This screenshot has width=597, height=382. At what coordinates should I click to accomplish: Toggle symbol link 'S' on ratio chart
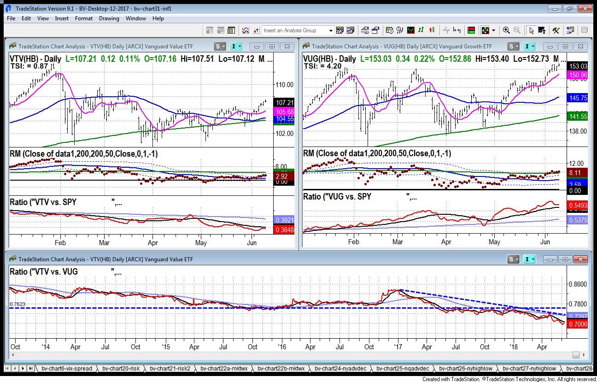[511, 259]
